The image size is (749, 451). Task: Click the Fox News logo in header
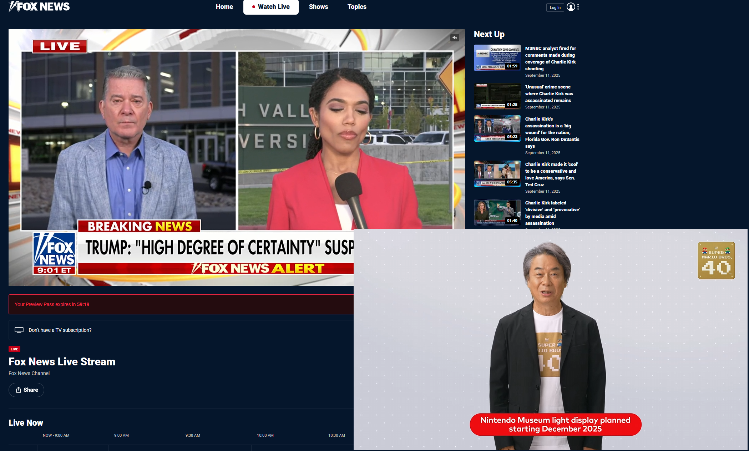(39, 7)
